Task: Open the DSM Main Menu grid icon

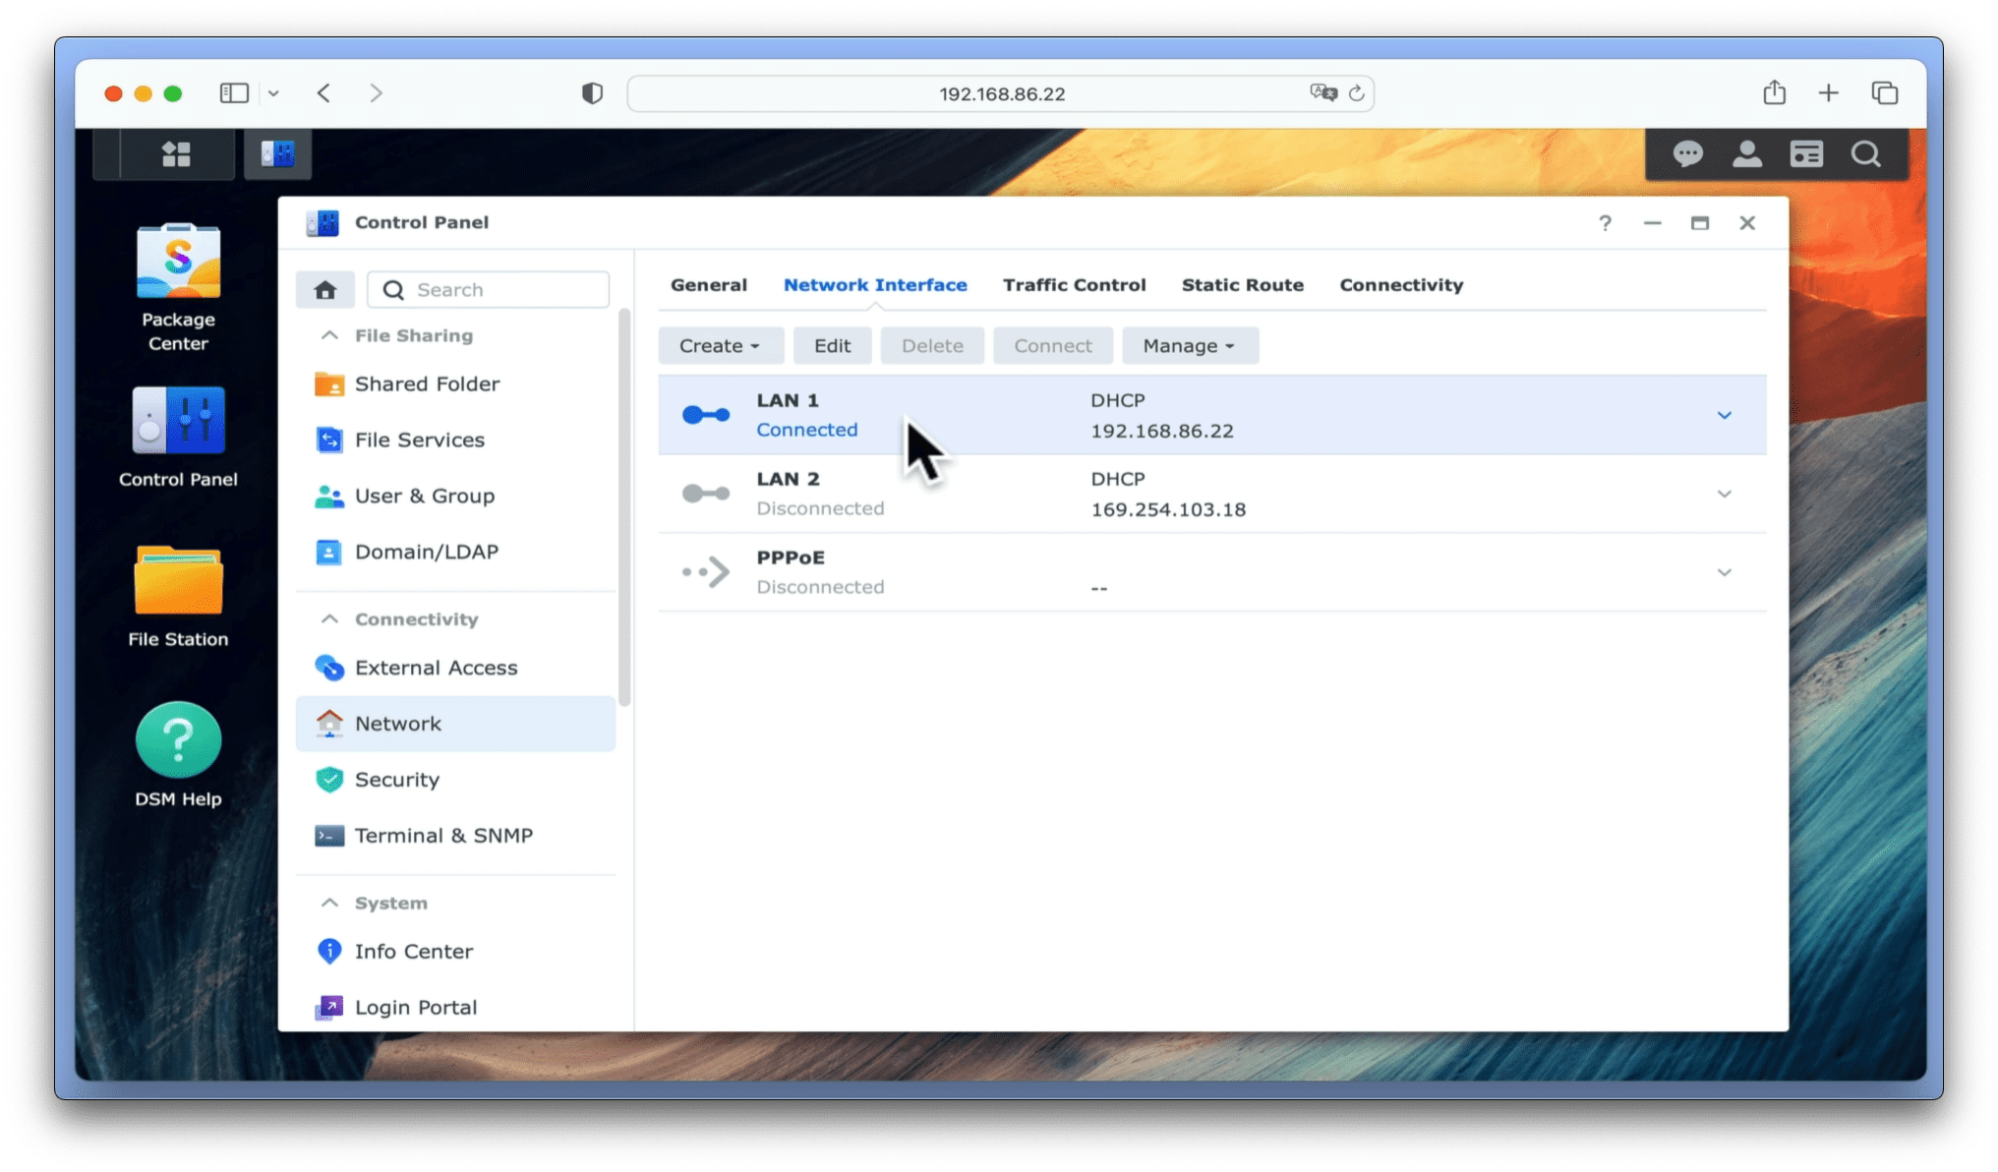Action: tap(176, 153)
